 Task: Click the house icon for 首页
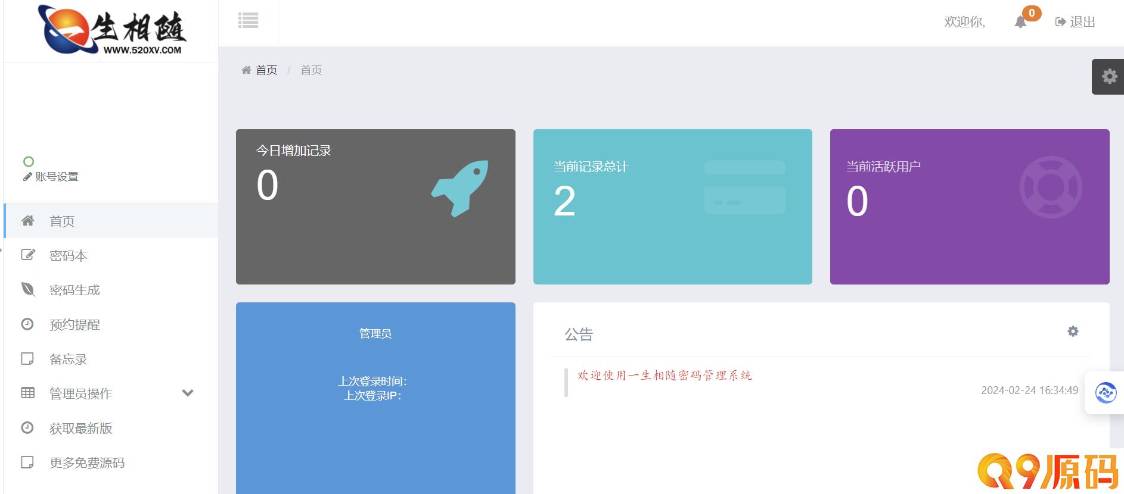pyautogui.click(x=28, y=221)
